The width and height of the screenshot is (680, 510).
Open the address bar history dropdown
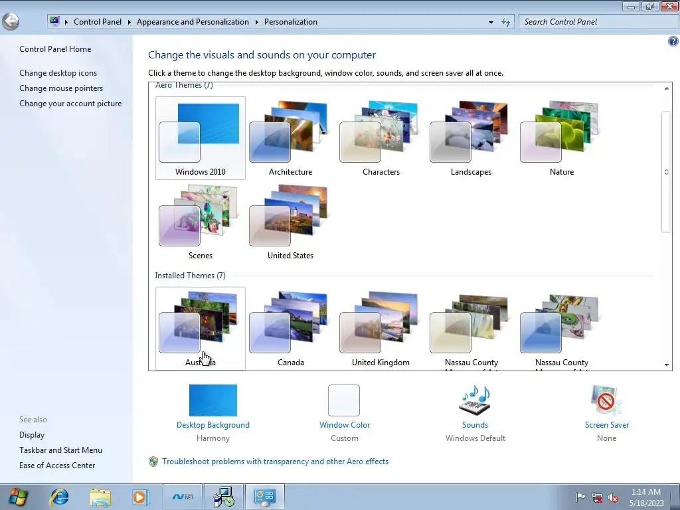(491, 22)
